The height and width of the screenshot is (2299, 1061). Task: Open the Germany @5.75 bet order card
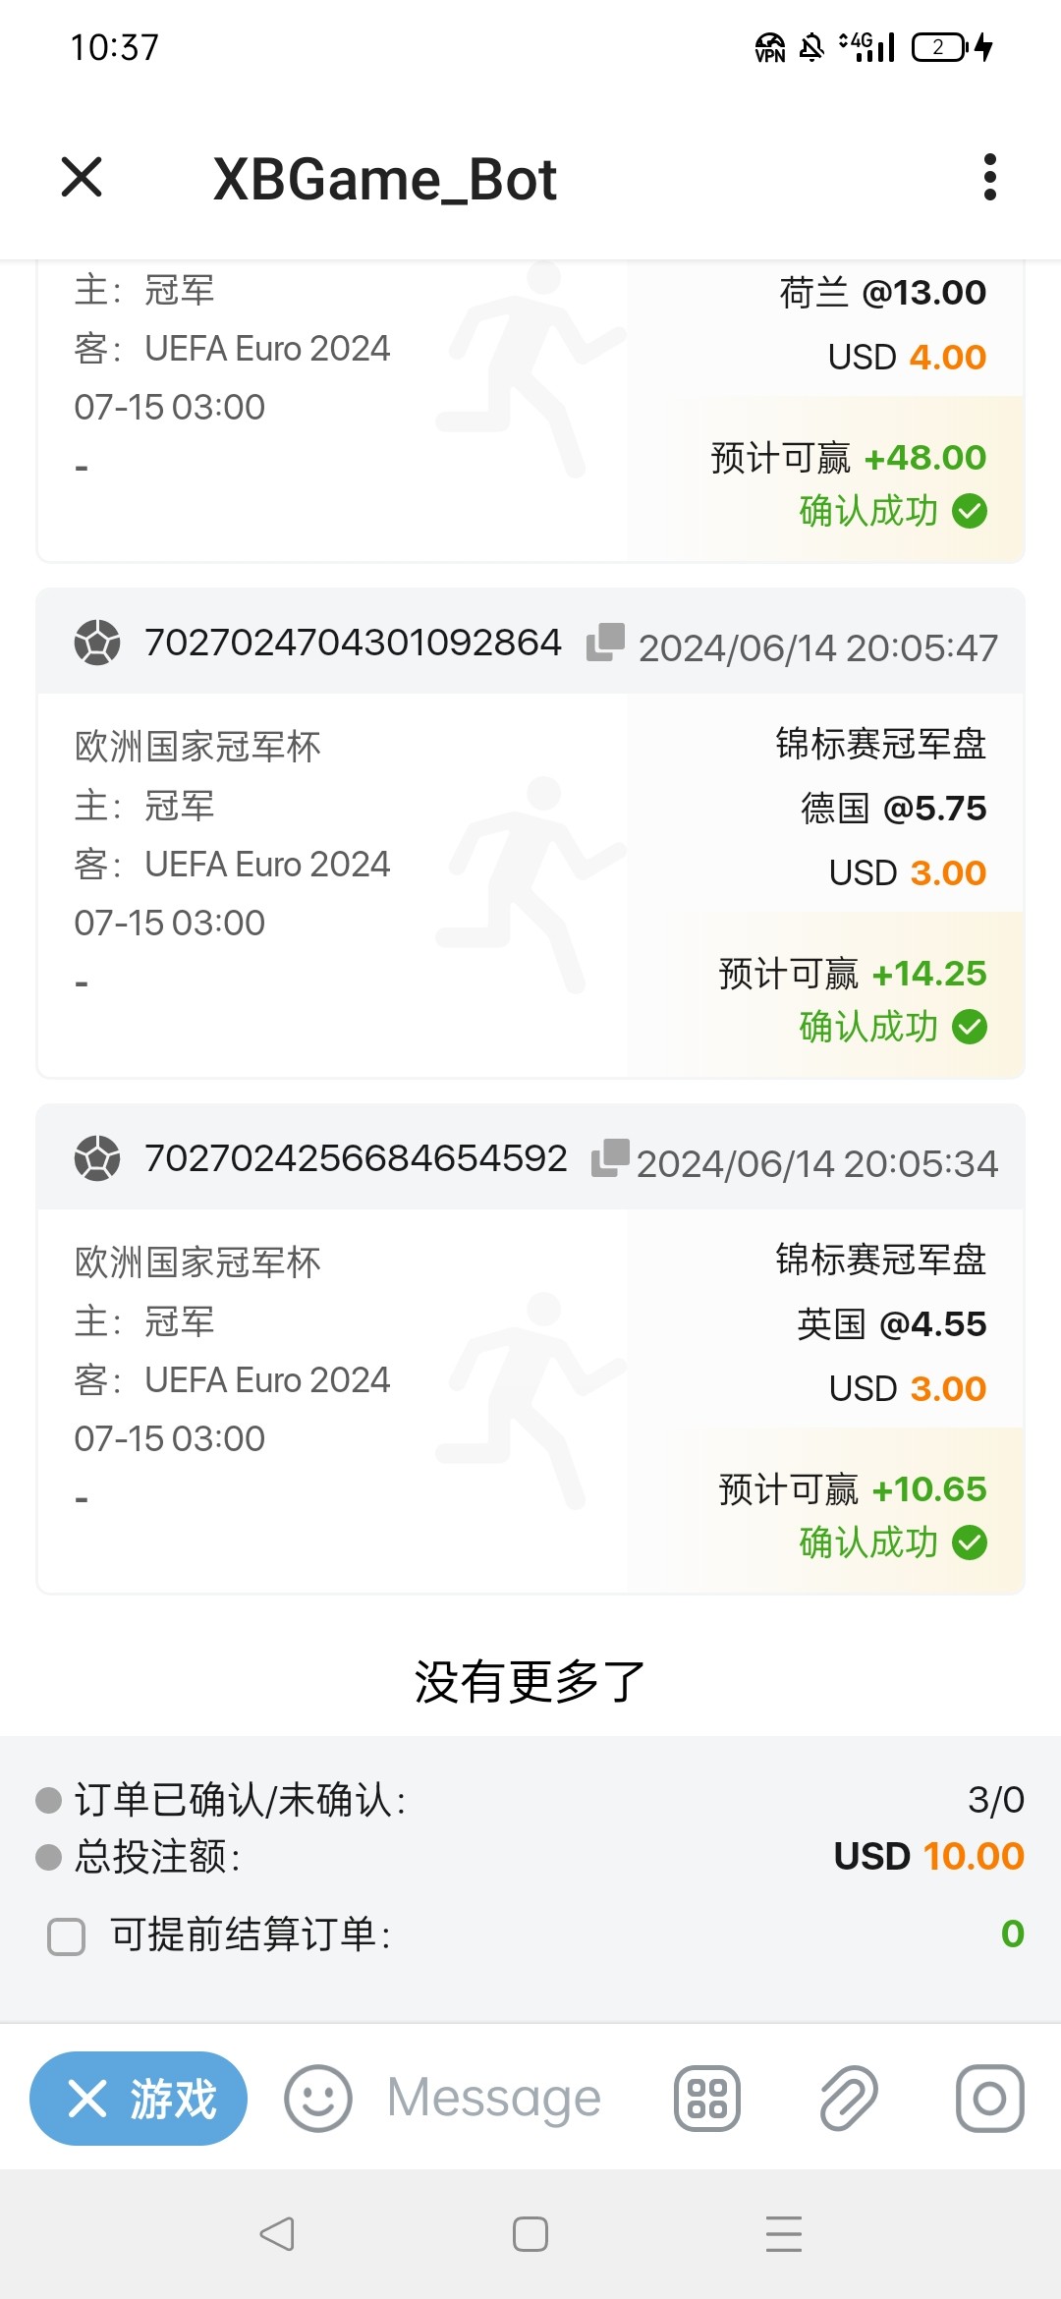pyautogui.click(x=530, y=884)
